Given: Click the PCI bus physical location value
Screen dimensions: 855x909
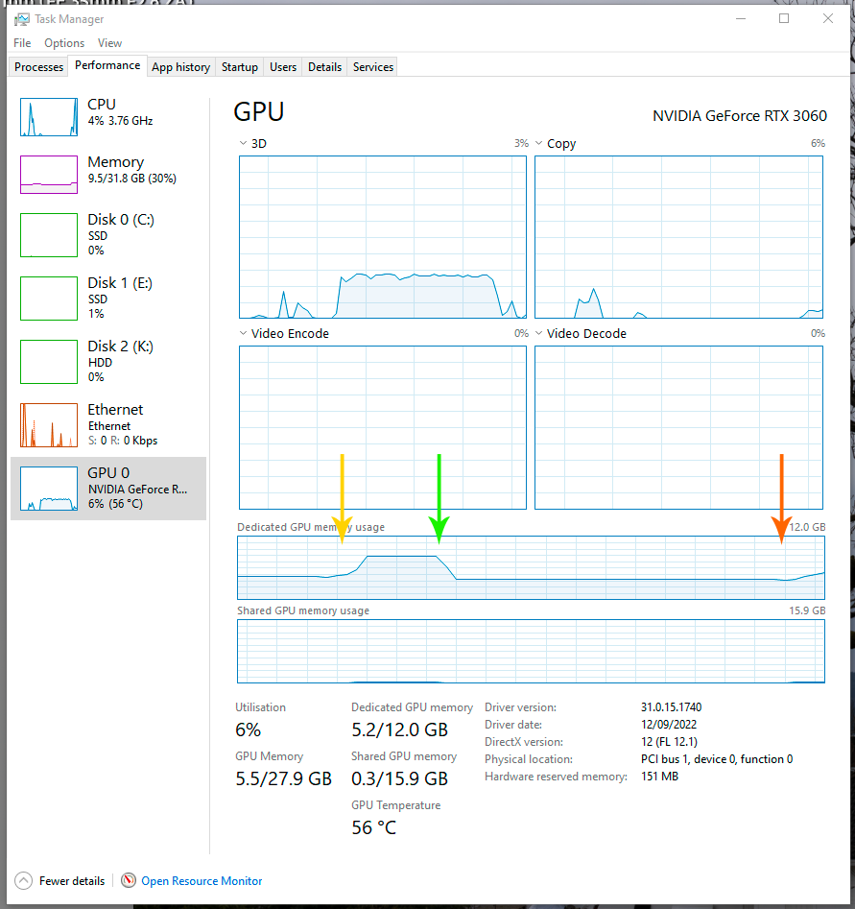Looking at the screenshot, I should (717, 759).
